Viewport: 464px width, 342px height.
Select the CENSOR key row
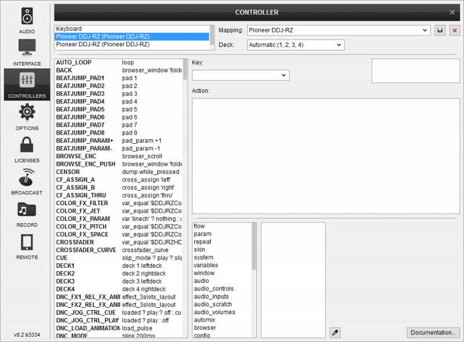coord(119,172)
